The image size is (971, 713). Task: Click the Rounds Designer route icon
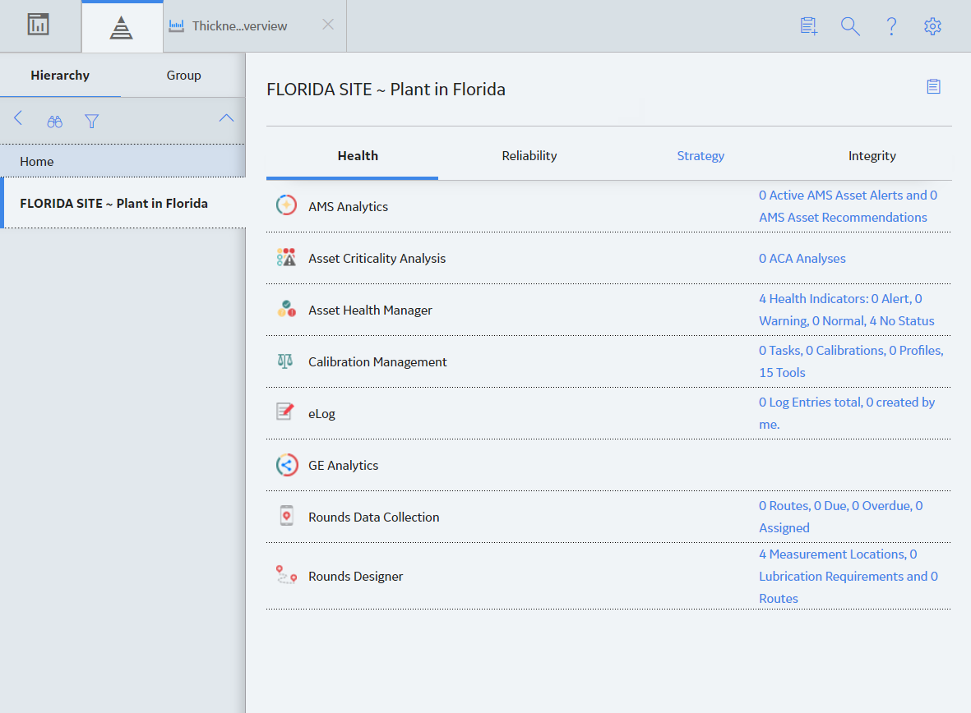click(286, 574)
